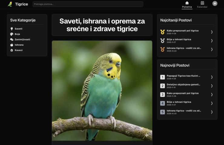Viewport: 224px width, 145px height.
Task: Open Ishrana tigrica post in Najnoviji Postovi
Action: (x=184, y=111)
